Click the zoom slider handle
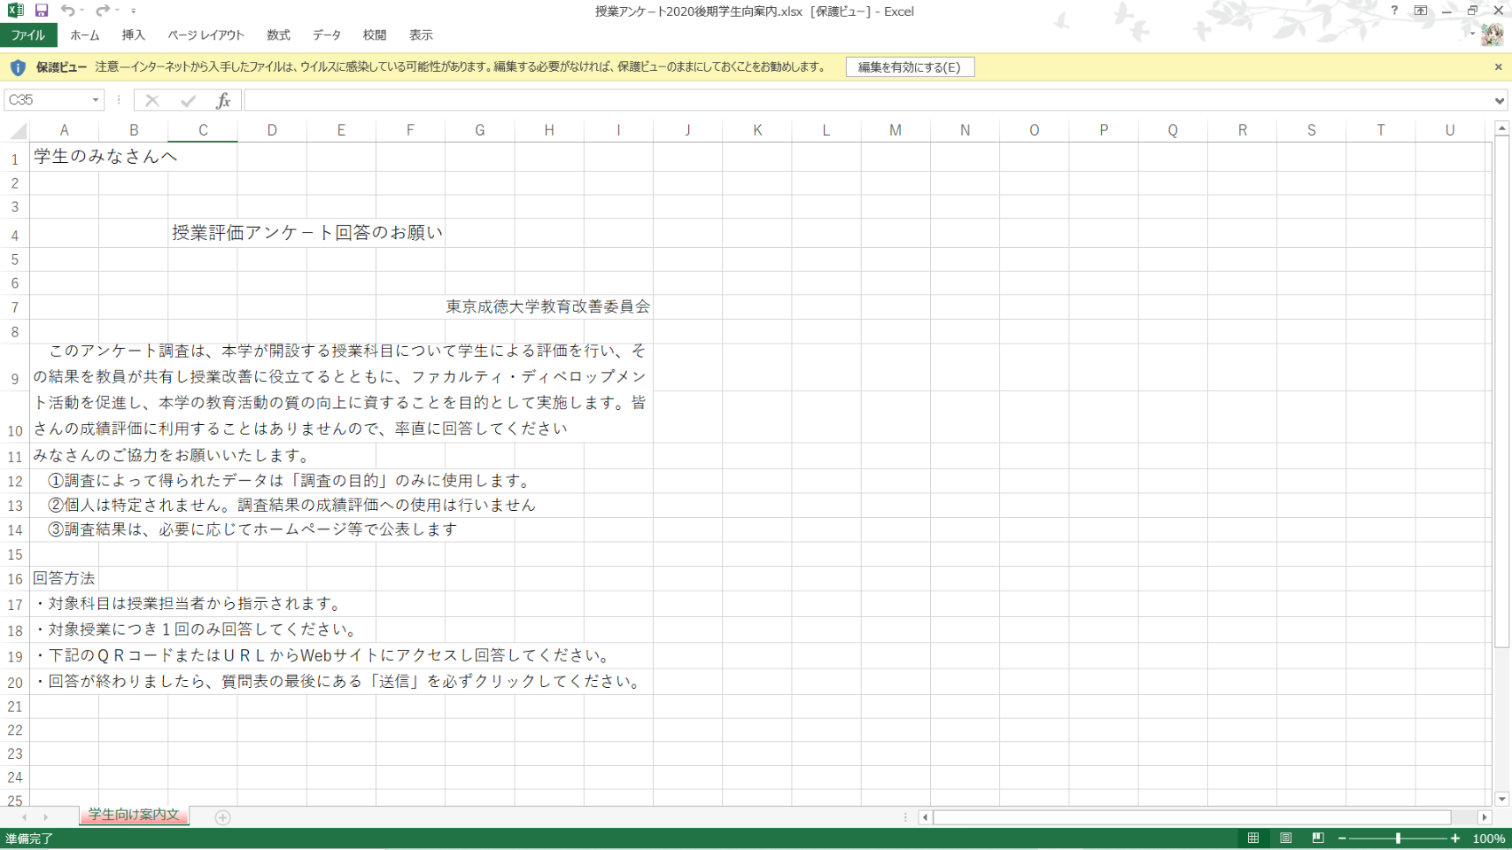The image size is (1512, 850). [1399, 838]
